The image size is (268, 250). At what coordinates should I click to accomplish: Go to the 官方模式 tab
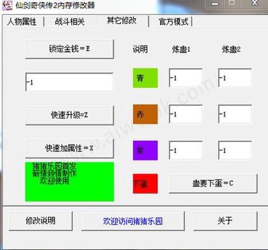coord(174,22)
